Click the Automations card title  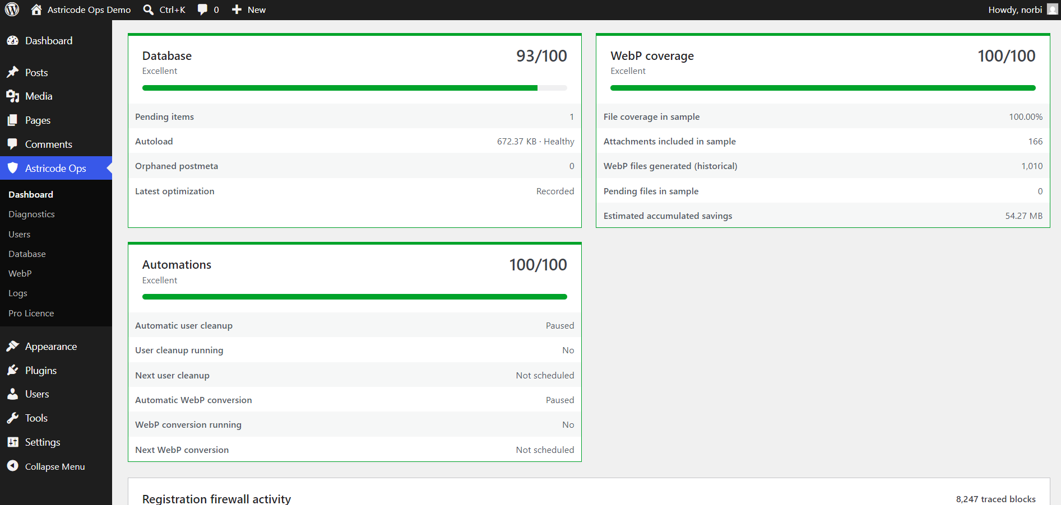tap(177, 265)
